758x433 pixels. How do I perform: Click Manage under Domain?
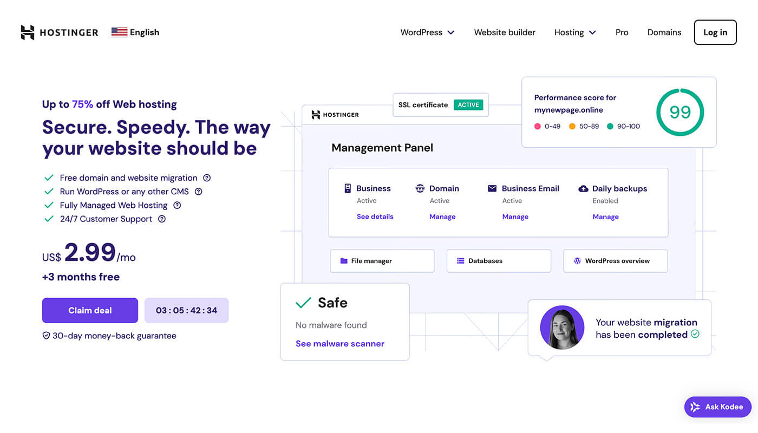[x=442, y=216]
